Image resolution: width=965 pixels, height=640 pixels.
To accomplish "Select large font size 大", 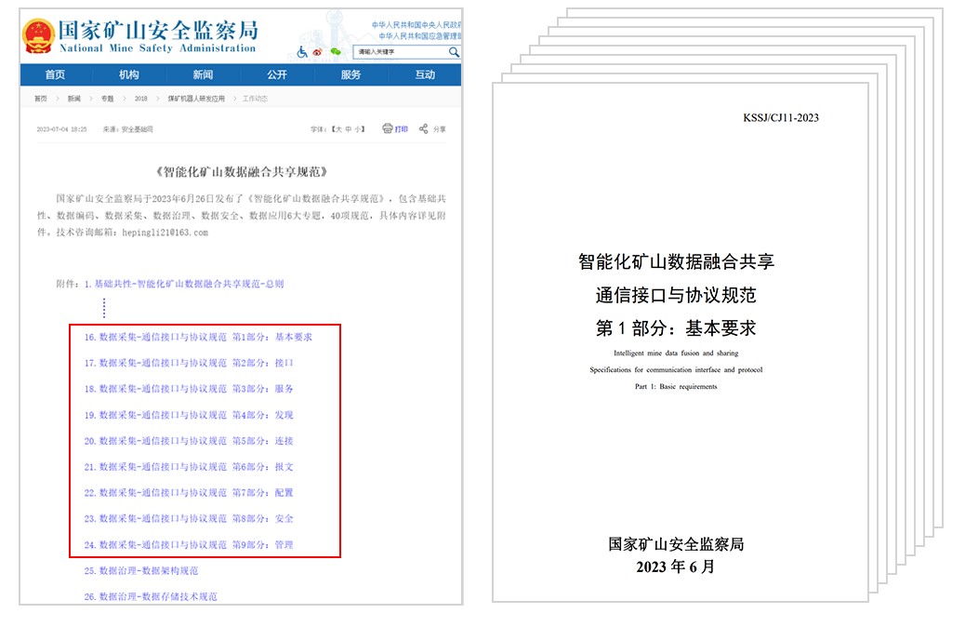I will point(338,129).
